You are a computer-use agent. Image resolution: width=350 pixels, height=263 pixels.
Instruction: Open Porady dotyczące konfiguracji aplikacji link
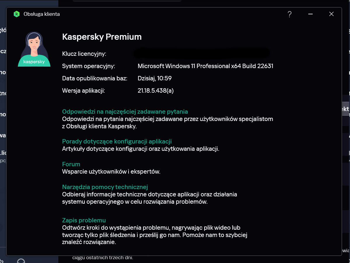tap(117, 141)
